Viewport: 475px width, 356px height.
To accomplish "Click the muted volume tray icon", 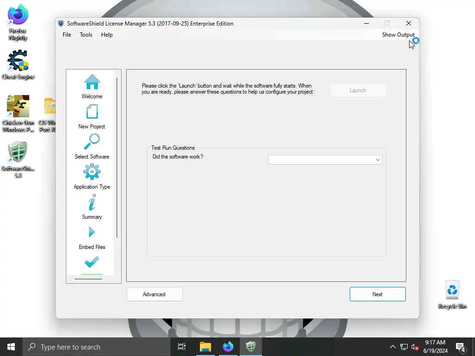I will pyautogui.click(x=415, y=347).
